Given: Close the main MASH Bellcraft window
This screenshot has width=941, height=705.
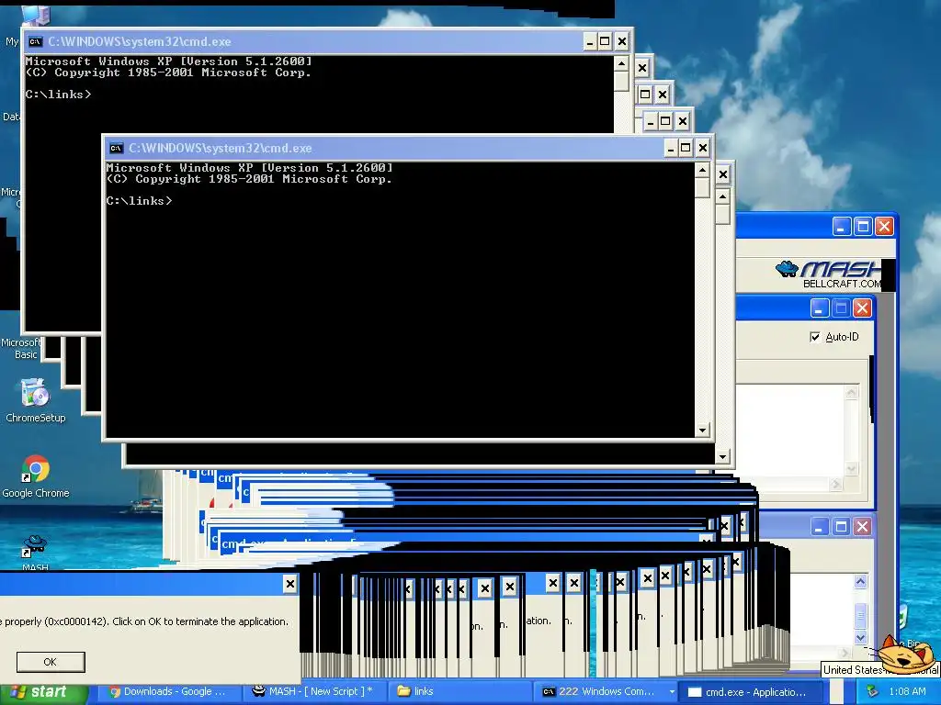Looking at the screenshot, I should point(884,227).
